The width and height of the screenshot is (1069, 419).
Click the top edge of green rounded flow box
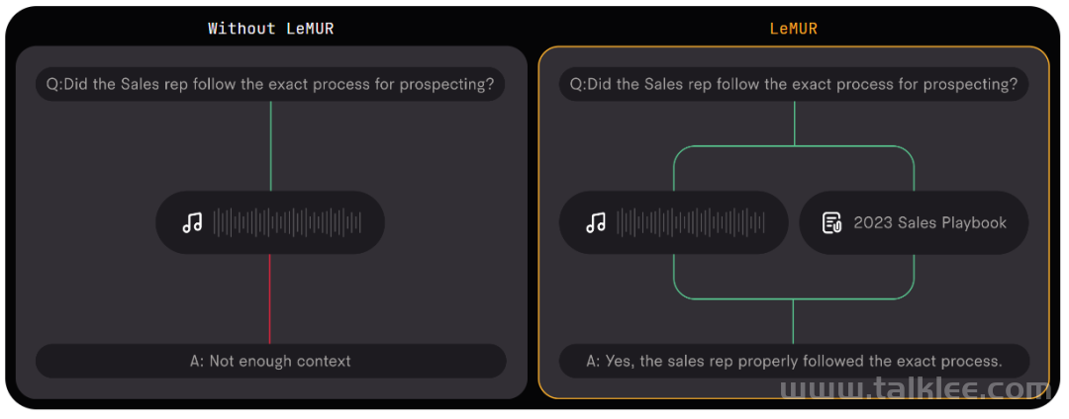pos(794,146)
